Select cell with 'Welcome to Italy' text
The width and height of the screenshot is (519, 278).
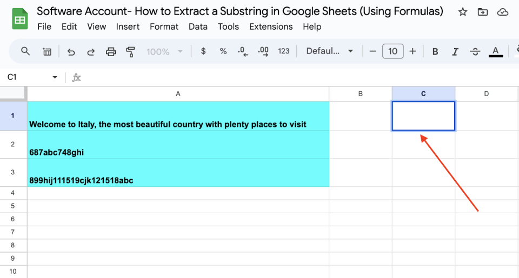click(178, 116)
